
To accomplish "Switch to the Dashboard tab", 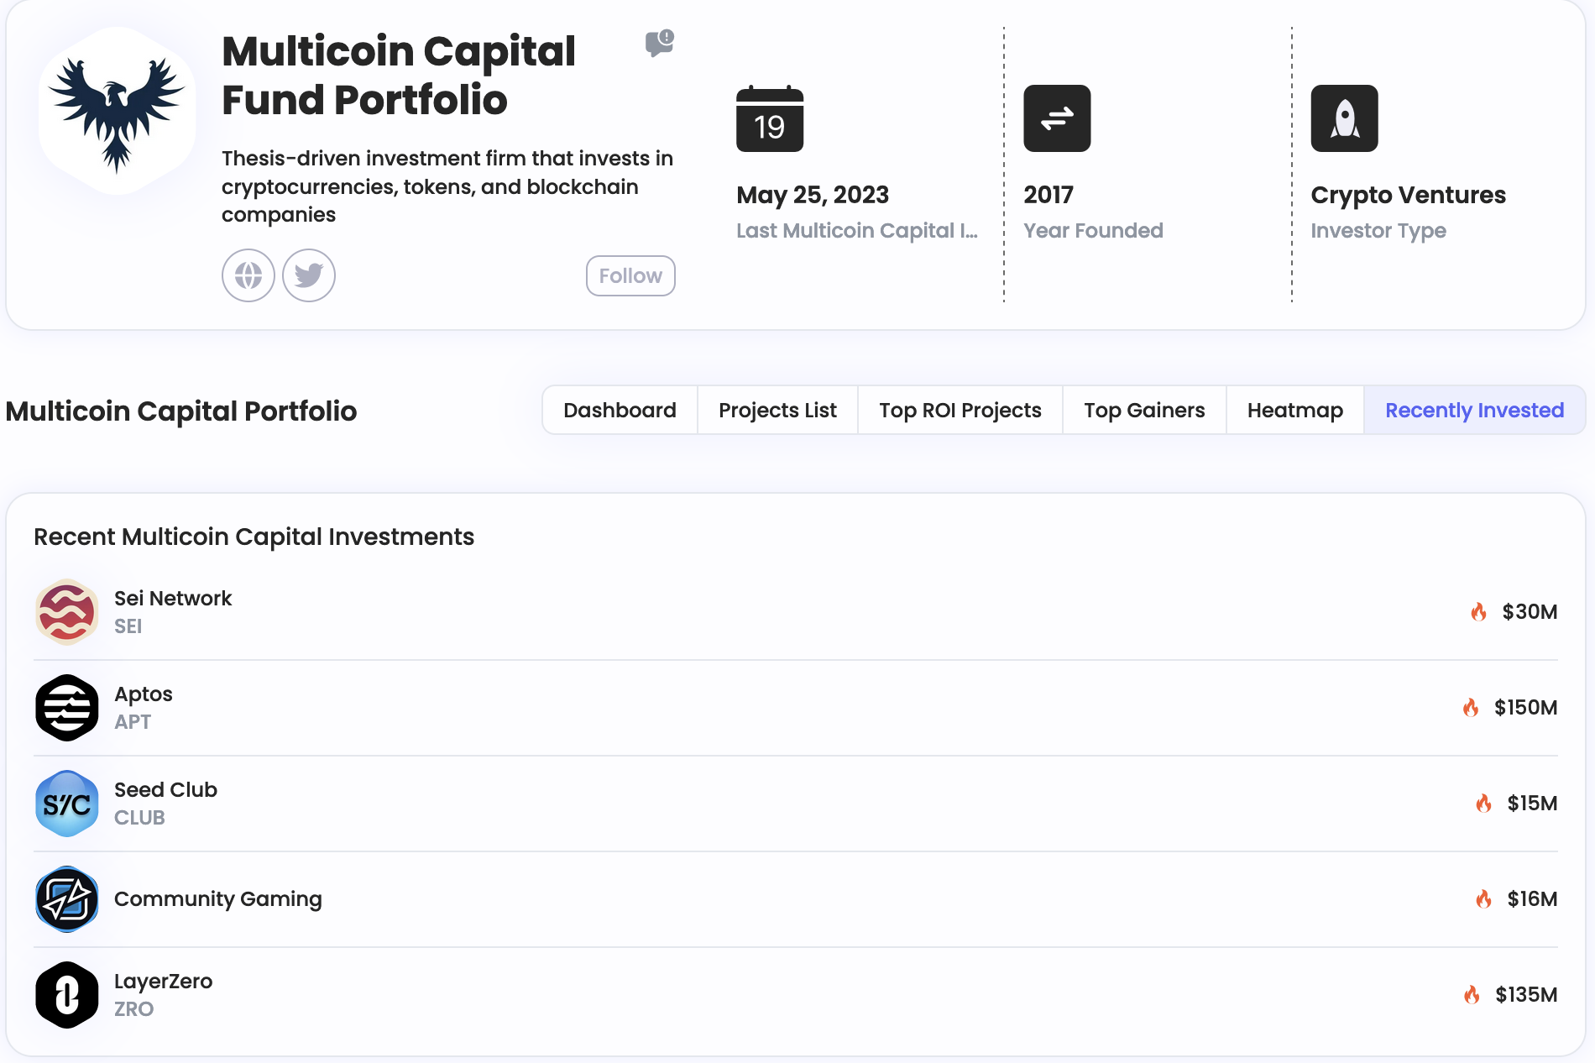I will [620, 410].
